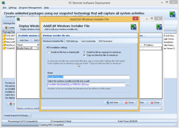179x128 pixels.
Task: Open the Settings menu
Action: [13, 8]
